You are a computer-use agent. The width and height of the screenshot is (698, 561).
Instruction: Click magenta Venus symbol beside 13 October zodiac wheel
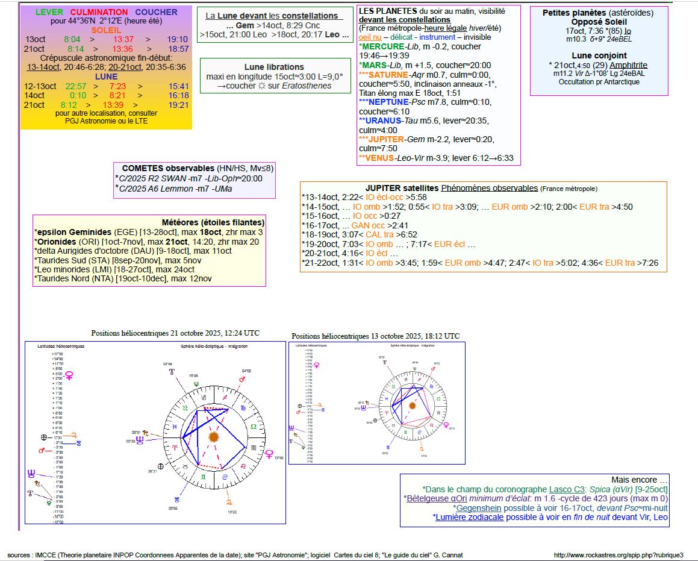pos(446,425)
